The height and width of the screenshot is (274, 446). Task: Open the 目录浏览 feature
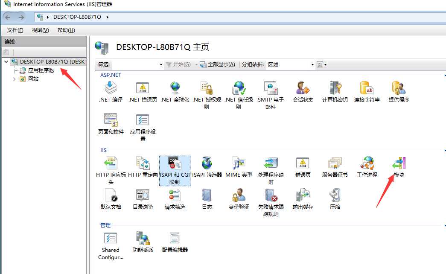(x=143, y=199)
